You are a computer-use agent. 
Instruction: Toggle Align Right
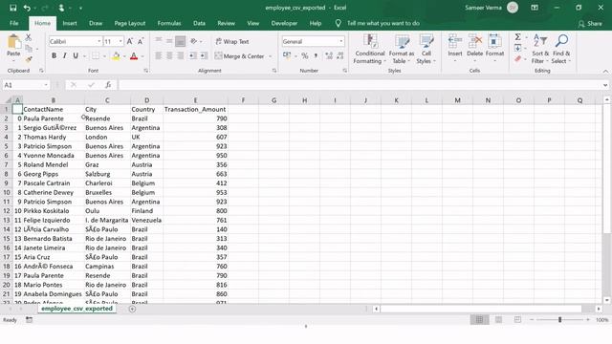tap(181, 55)
